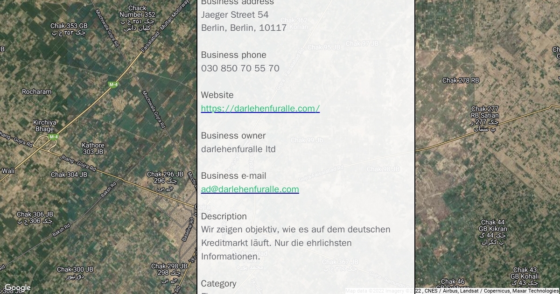Screen dimensions: 560x294
Task: Click the Chak 304 JB label
Action: click(x=69, y=175)
